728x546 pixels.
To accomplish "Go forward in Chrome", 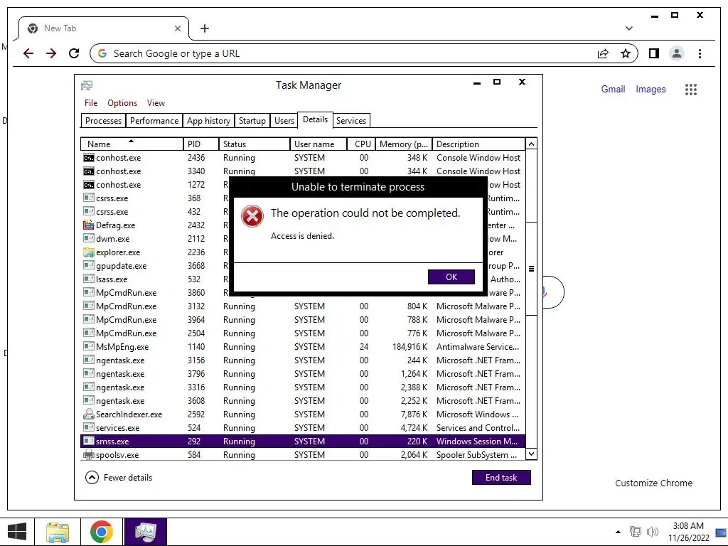I will pyautogui.click(x=51, y=53).
